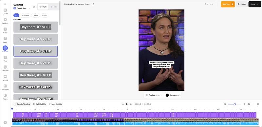
Task: Zoom in the timeline
Action: 244,104
